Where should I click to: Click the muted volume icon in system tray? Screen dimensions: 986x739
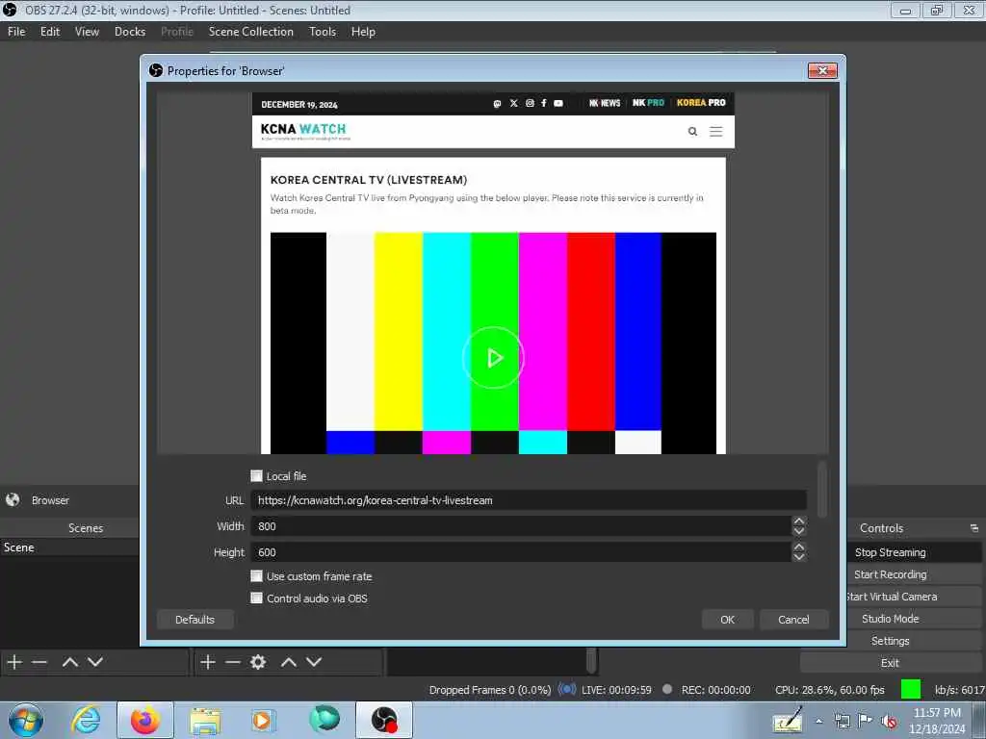coord(889,721)
